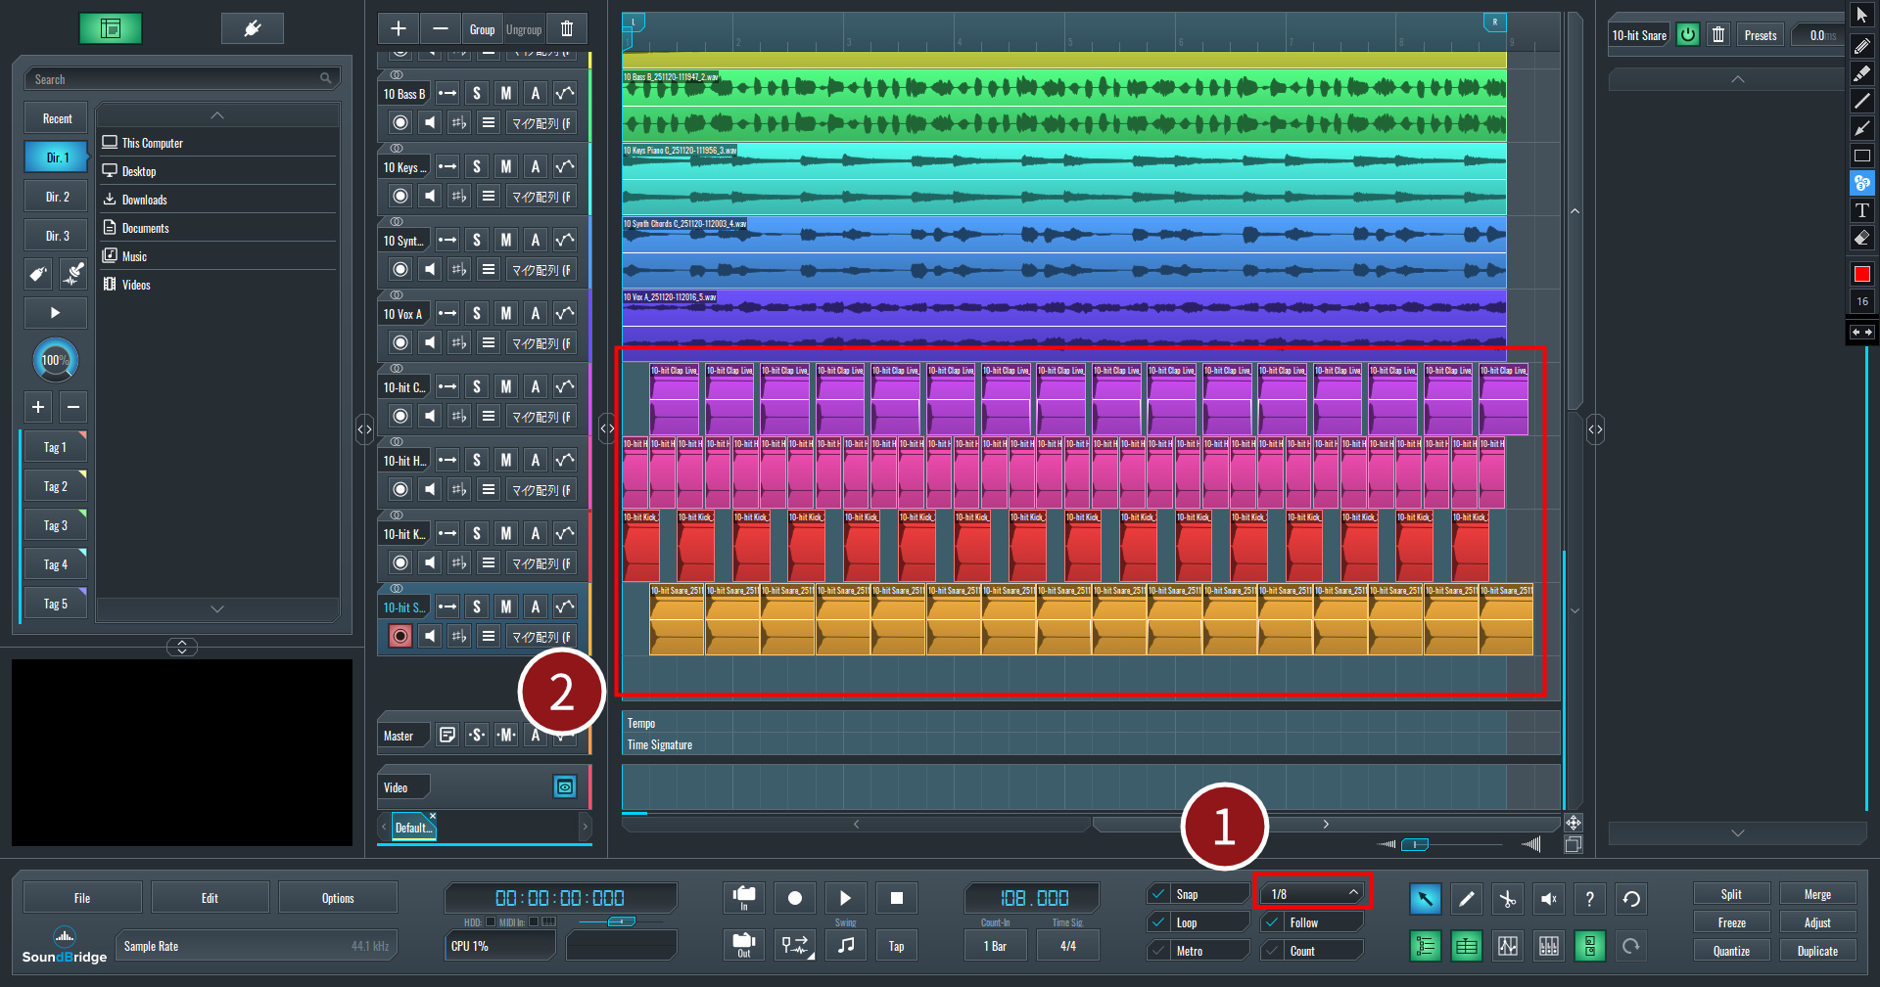Click the record button in the transport
The height and width of the screenshot is (987, 1880).
[794, 898]
